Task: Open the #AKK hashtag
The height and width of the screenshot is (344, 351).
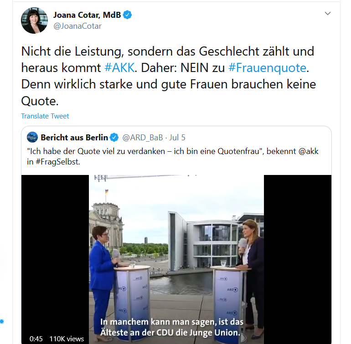Action: click(120, 67)
